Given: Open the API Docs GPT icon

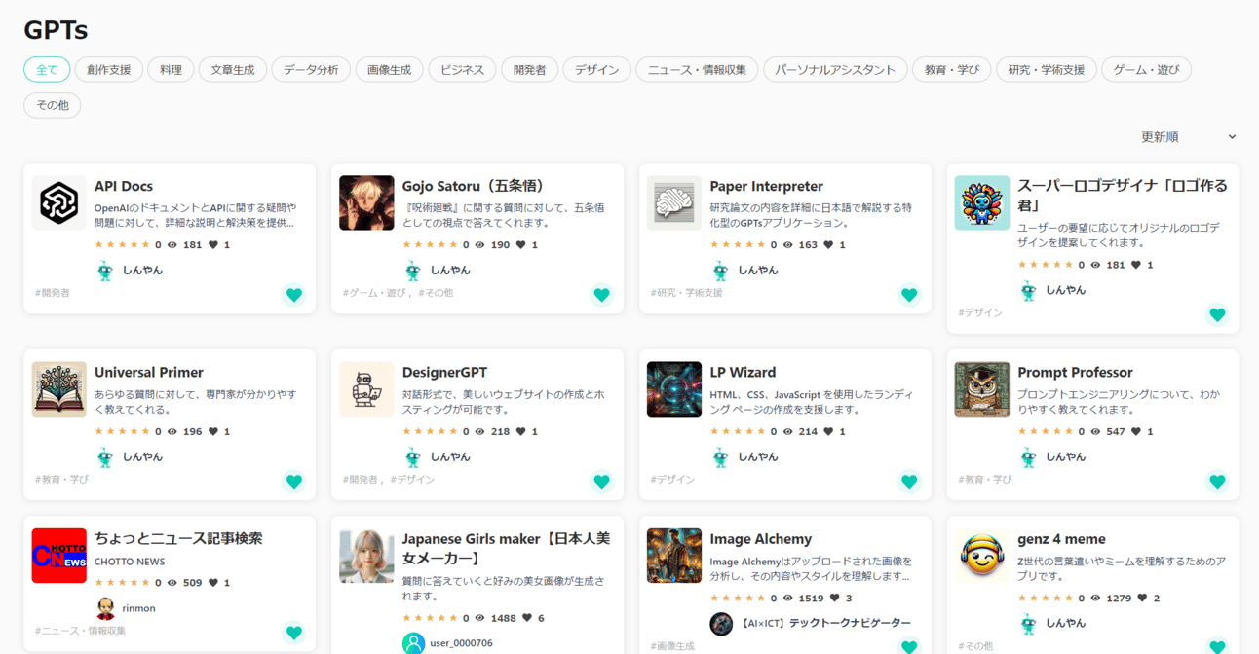Looking at the screenshot, I should (58, 202).
